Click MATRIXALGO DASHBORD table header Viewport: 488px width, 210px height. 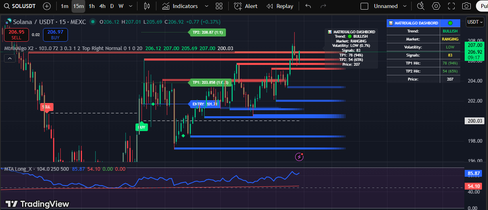(x=414, y=23)
